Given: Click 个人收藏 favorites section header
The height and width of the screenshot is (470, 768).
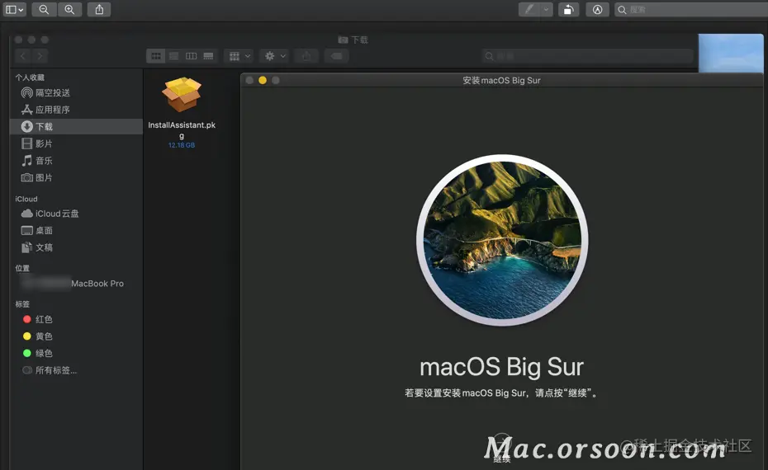Looking at the screenshot, I should click(x=30, y=78).
